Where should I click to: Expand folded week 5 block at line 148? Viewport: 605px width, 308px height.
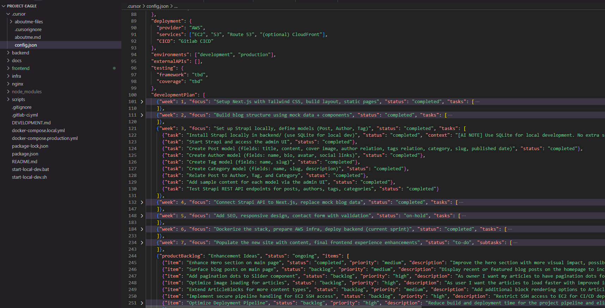coord(142,216)
